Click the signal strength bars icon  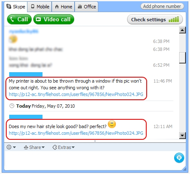click(174, 20)
